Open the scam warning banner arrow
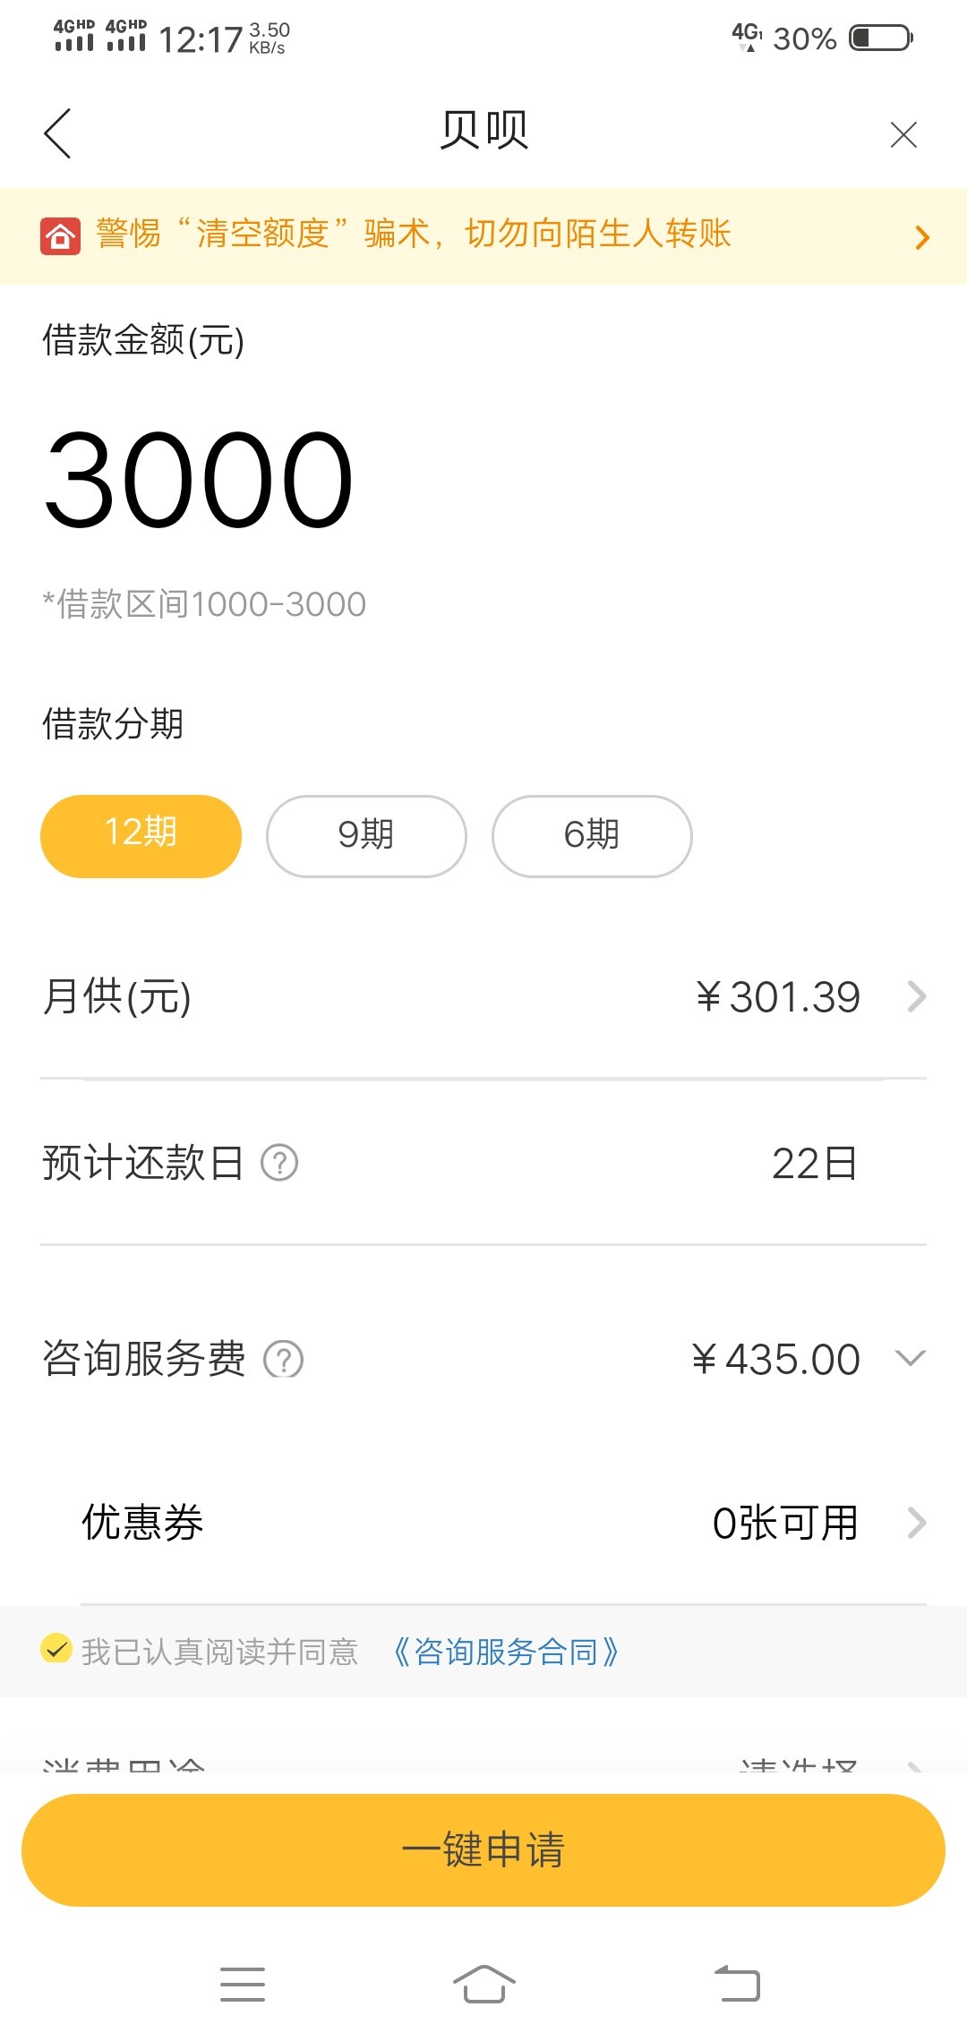967x2041 pixels. [x=922, y=237]
